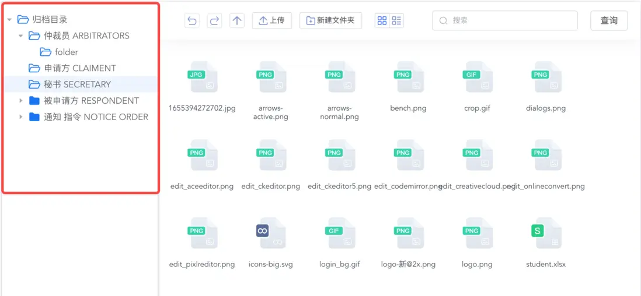Image resolution: width=641 pixels, height=296 pixels.
Task: Select the student.xlsx spreadsheet icon
Action: pos(546,233)
